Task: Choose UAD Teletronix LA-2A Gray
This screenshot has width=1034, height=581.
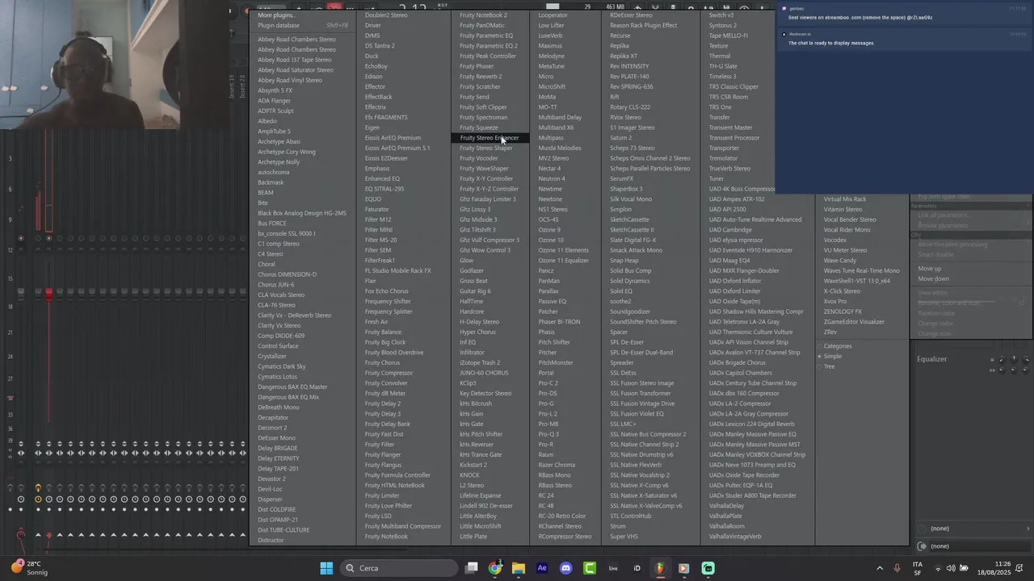Action: 744,322
